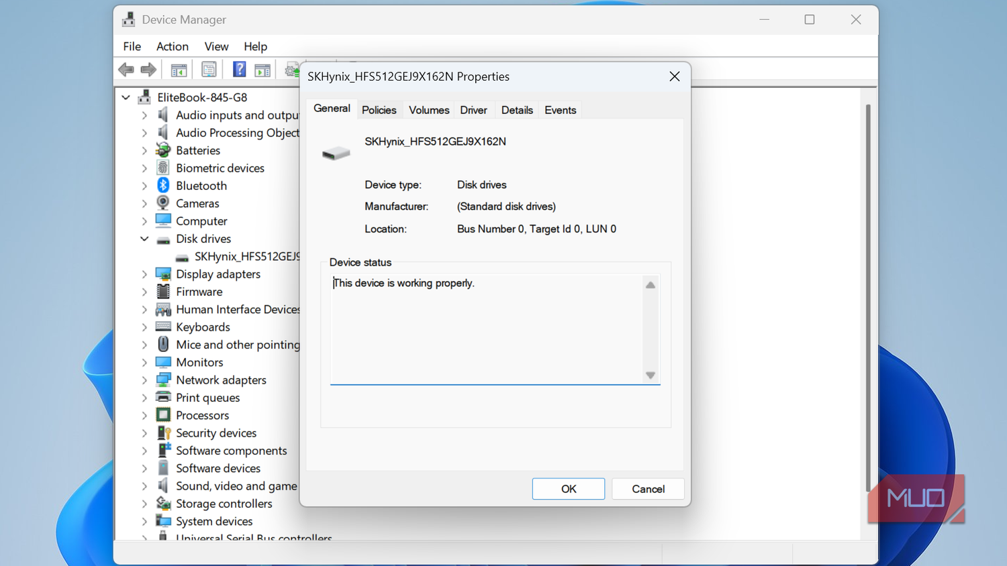This screenshot has width=1007, height=566.
Task: Click the Cameras category icon
Action: [x=163, y=203]
